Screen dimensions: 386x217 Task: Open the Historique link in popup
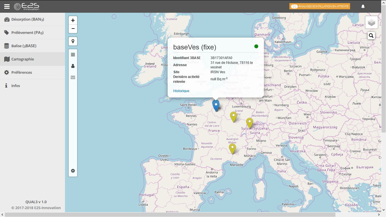(x=181, y=91)
